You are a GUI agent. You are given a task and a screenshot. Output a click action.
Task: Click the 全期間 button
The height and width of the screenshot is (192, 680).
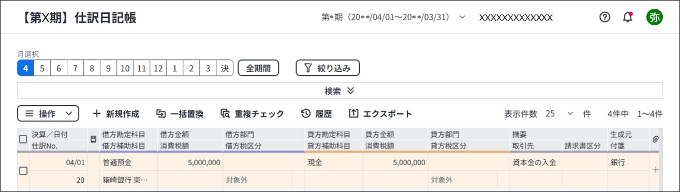pos(258,68)
